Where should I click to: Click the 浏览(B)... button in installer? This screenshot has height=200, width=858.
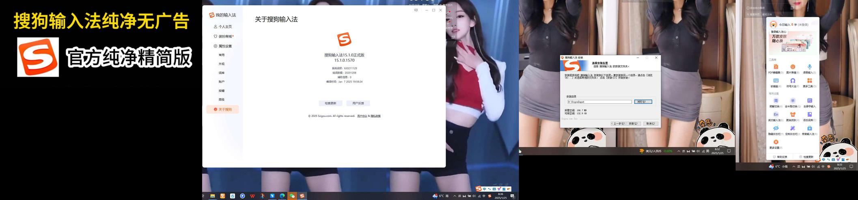[643, 102]
